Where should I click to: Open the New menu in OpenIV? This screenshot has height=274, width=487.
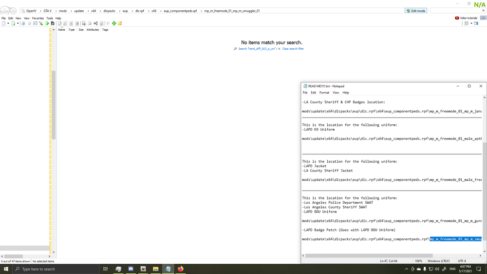pyautogui.click(x=19, y=19)
